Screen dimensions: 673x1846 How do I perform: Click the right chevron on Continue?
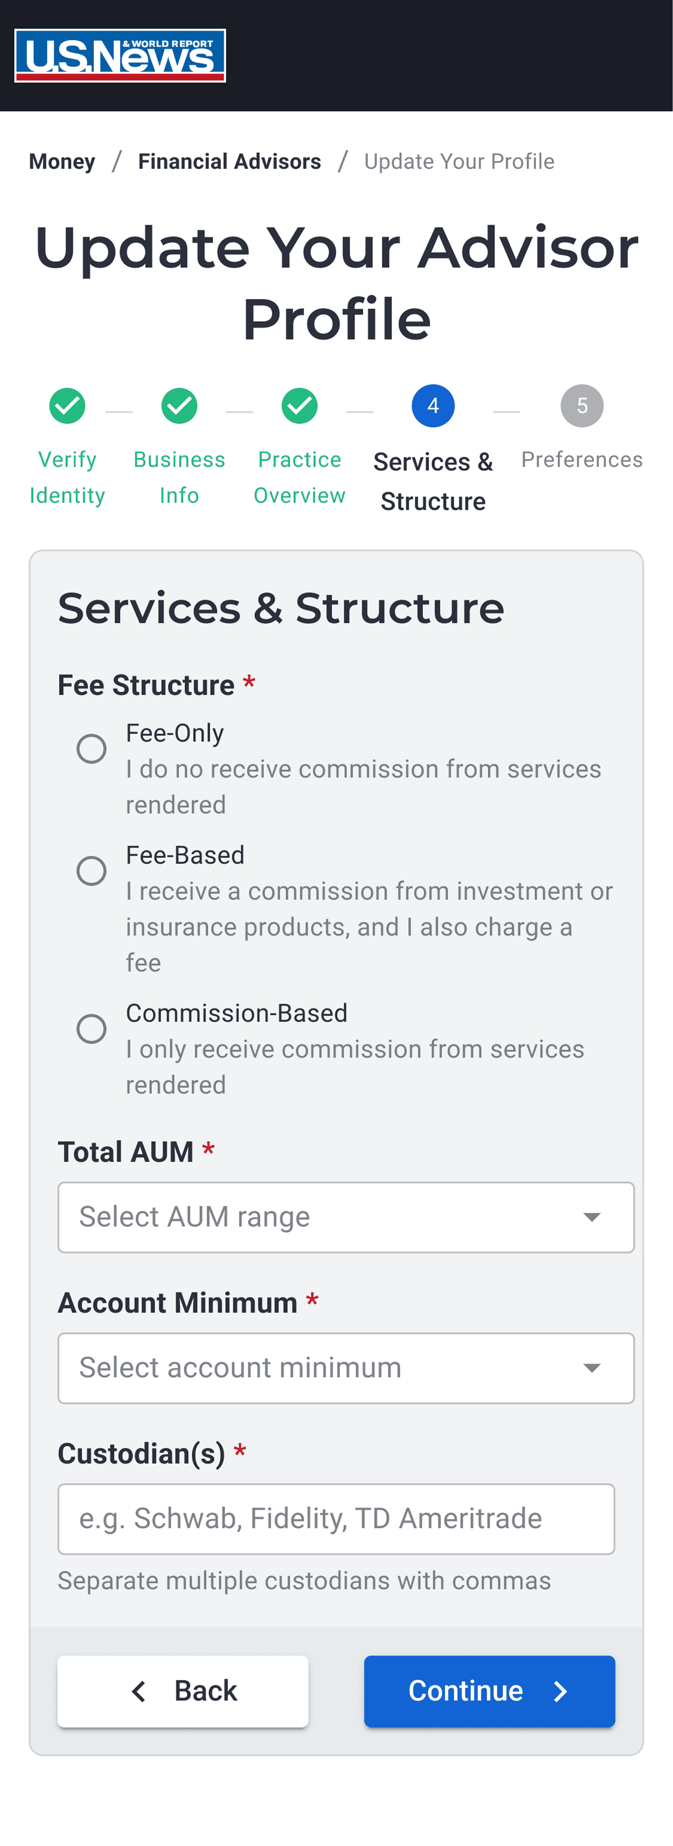[x=561, y=1691]
